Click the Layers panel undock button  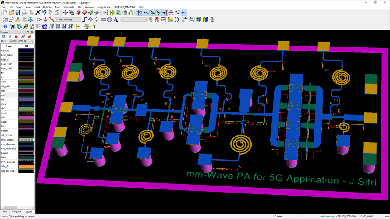point(28,32)
